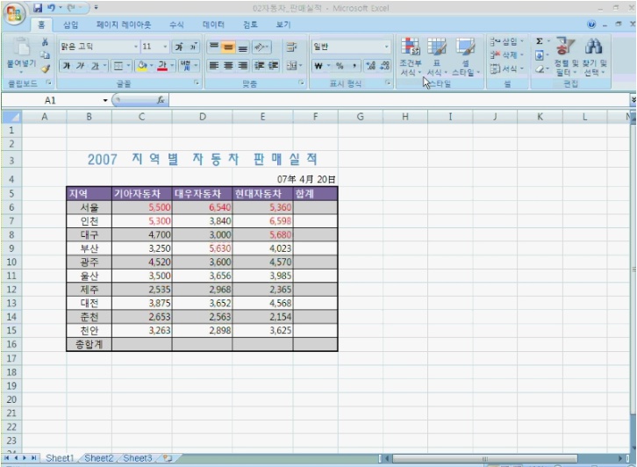Click the 삽입 cells button
The height and width of the screenshot is (467, 637).
[506, 41]
